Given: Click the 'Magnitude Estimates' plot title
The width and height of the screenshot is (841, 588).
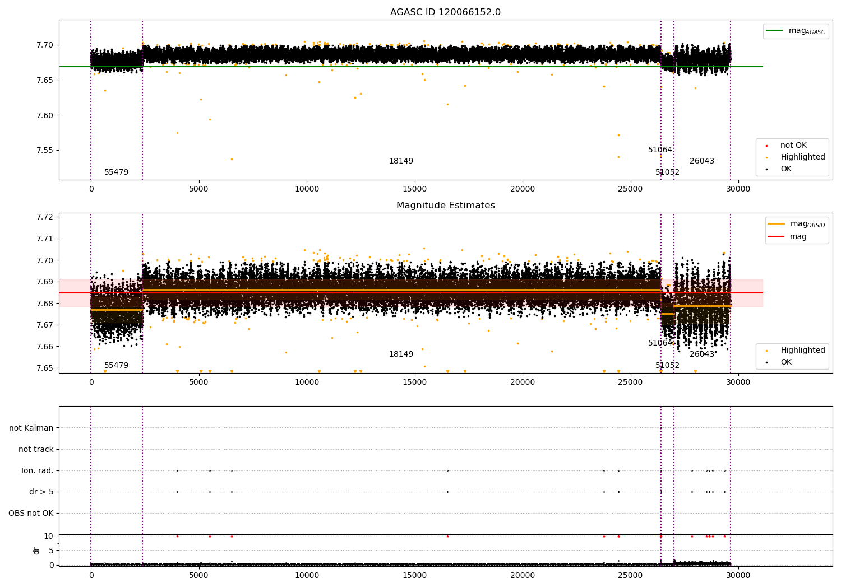Looking at the screenshot, I should [445, 206].
